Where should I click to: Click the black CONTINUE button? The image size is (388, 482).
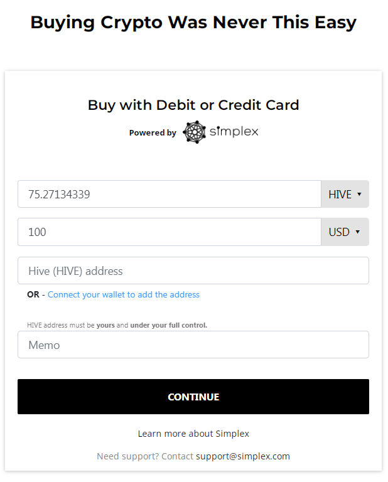point(193,397)
